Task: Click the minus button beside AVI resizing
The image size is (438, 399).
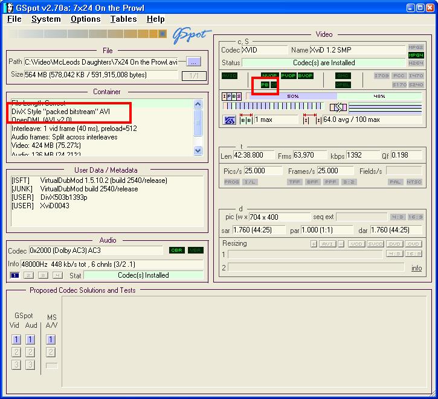Action: tap(341, 244)
